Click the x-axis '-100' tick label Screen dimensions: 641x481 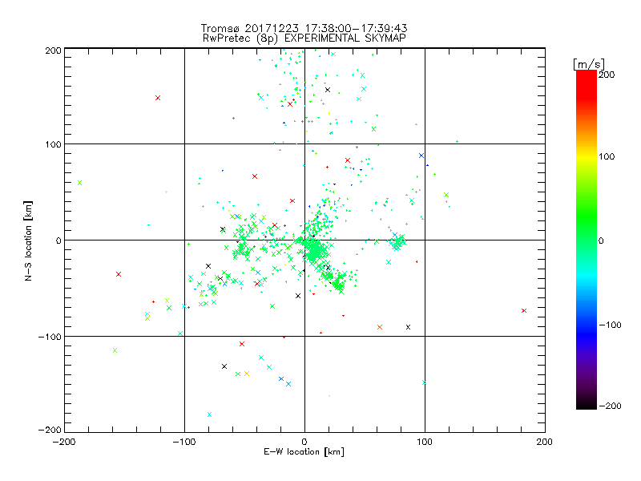pos(184,442)
